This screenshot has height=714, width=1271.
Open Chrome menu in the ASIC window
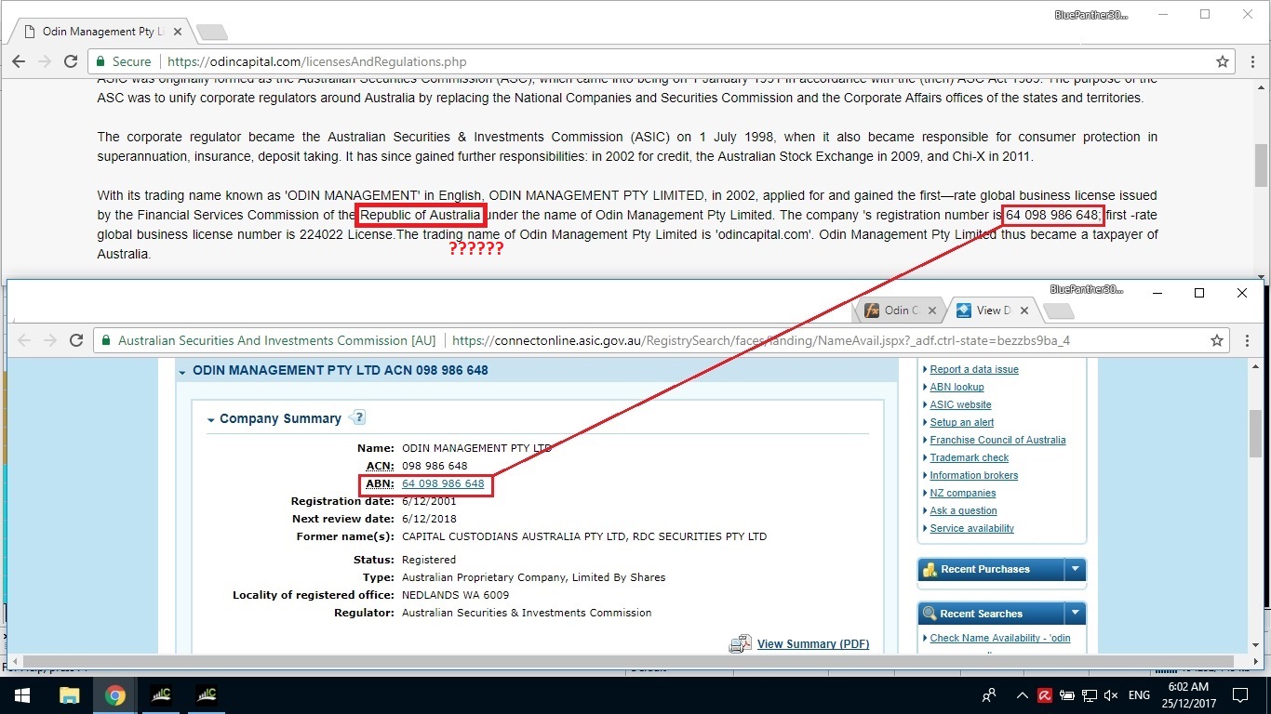click(x=1247, y=340)
